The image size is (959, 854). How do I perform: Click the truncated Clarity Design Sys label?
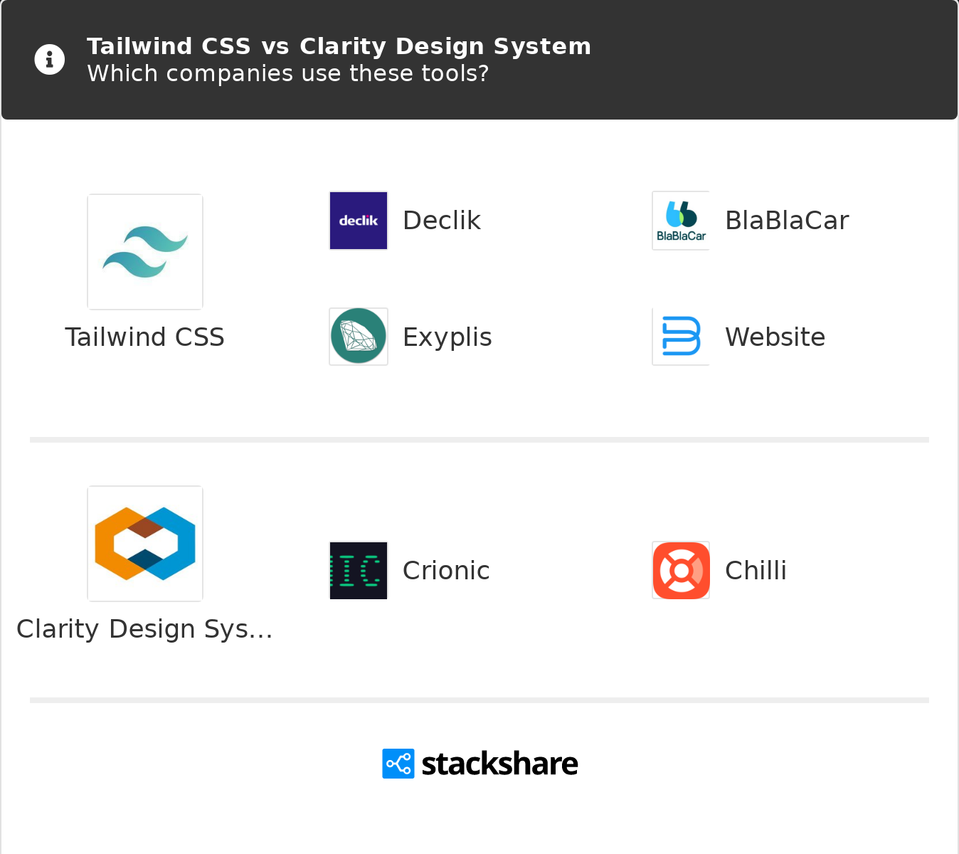tap(144, 628)
